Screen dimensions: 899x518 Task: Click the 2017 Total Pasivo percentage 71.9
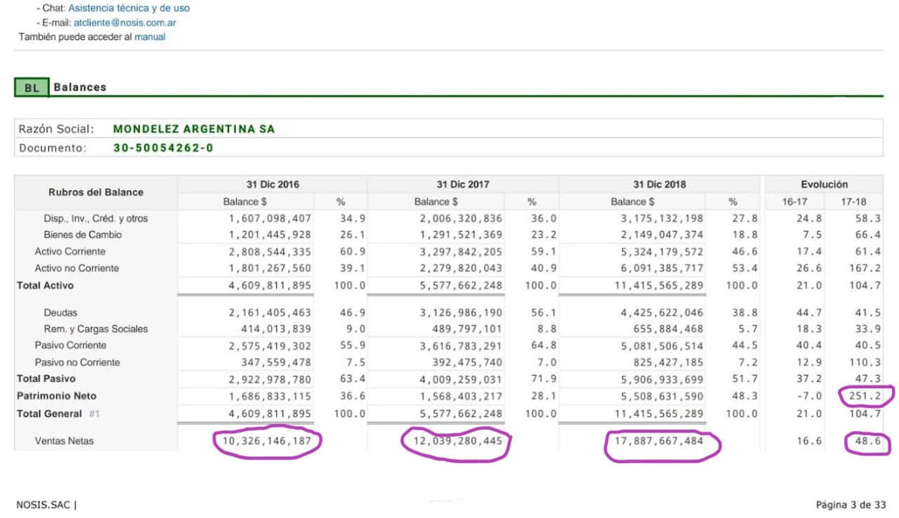tap(544, 379)
